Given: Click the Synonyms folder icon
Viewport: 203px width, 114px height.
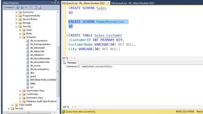Looking at the screenshot, I should 20,12.
